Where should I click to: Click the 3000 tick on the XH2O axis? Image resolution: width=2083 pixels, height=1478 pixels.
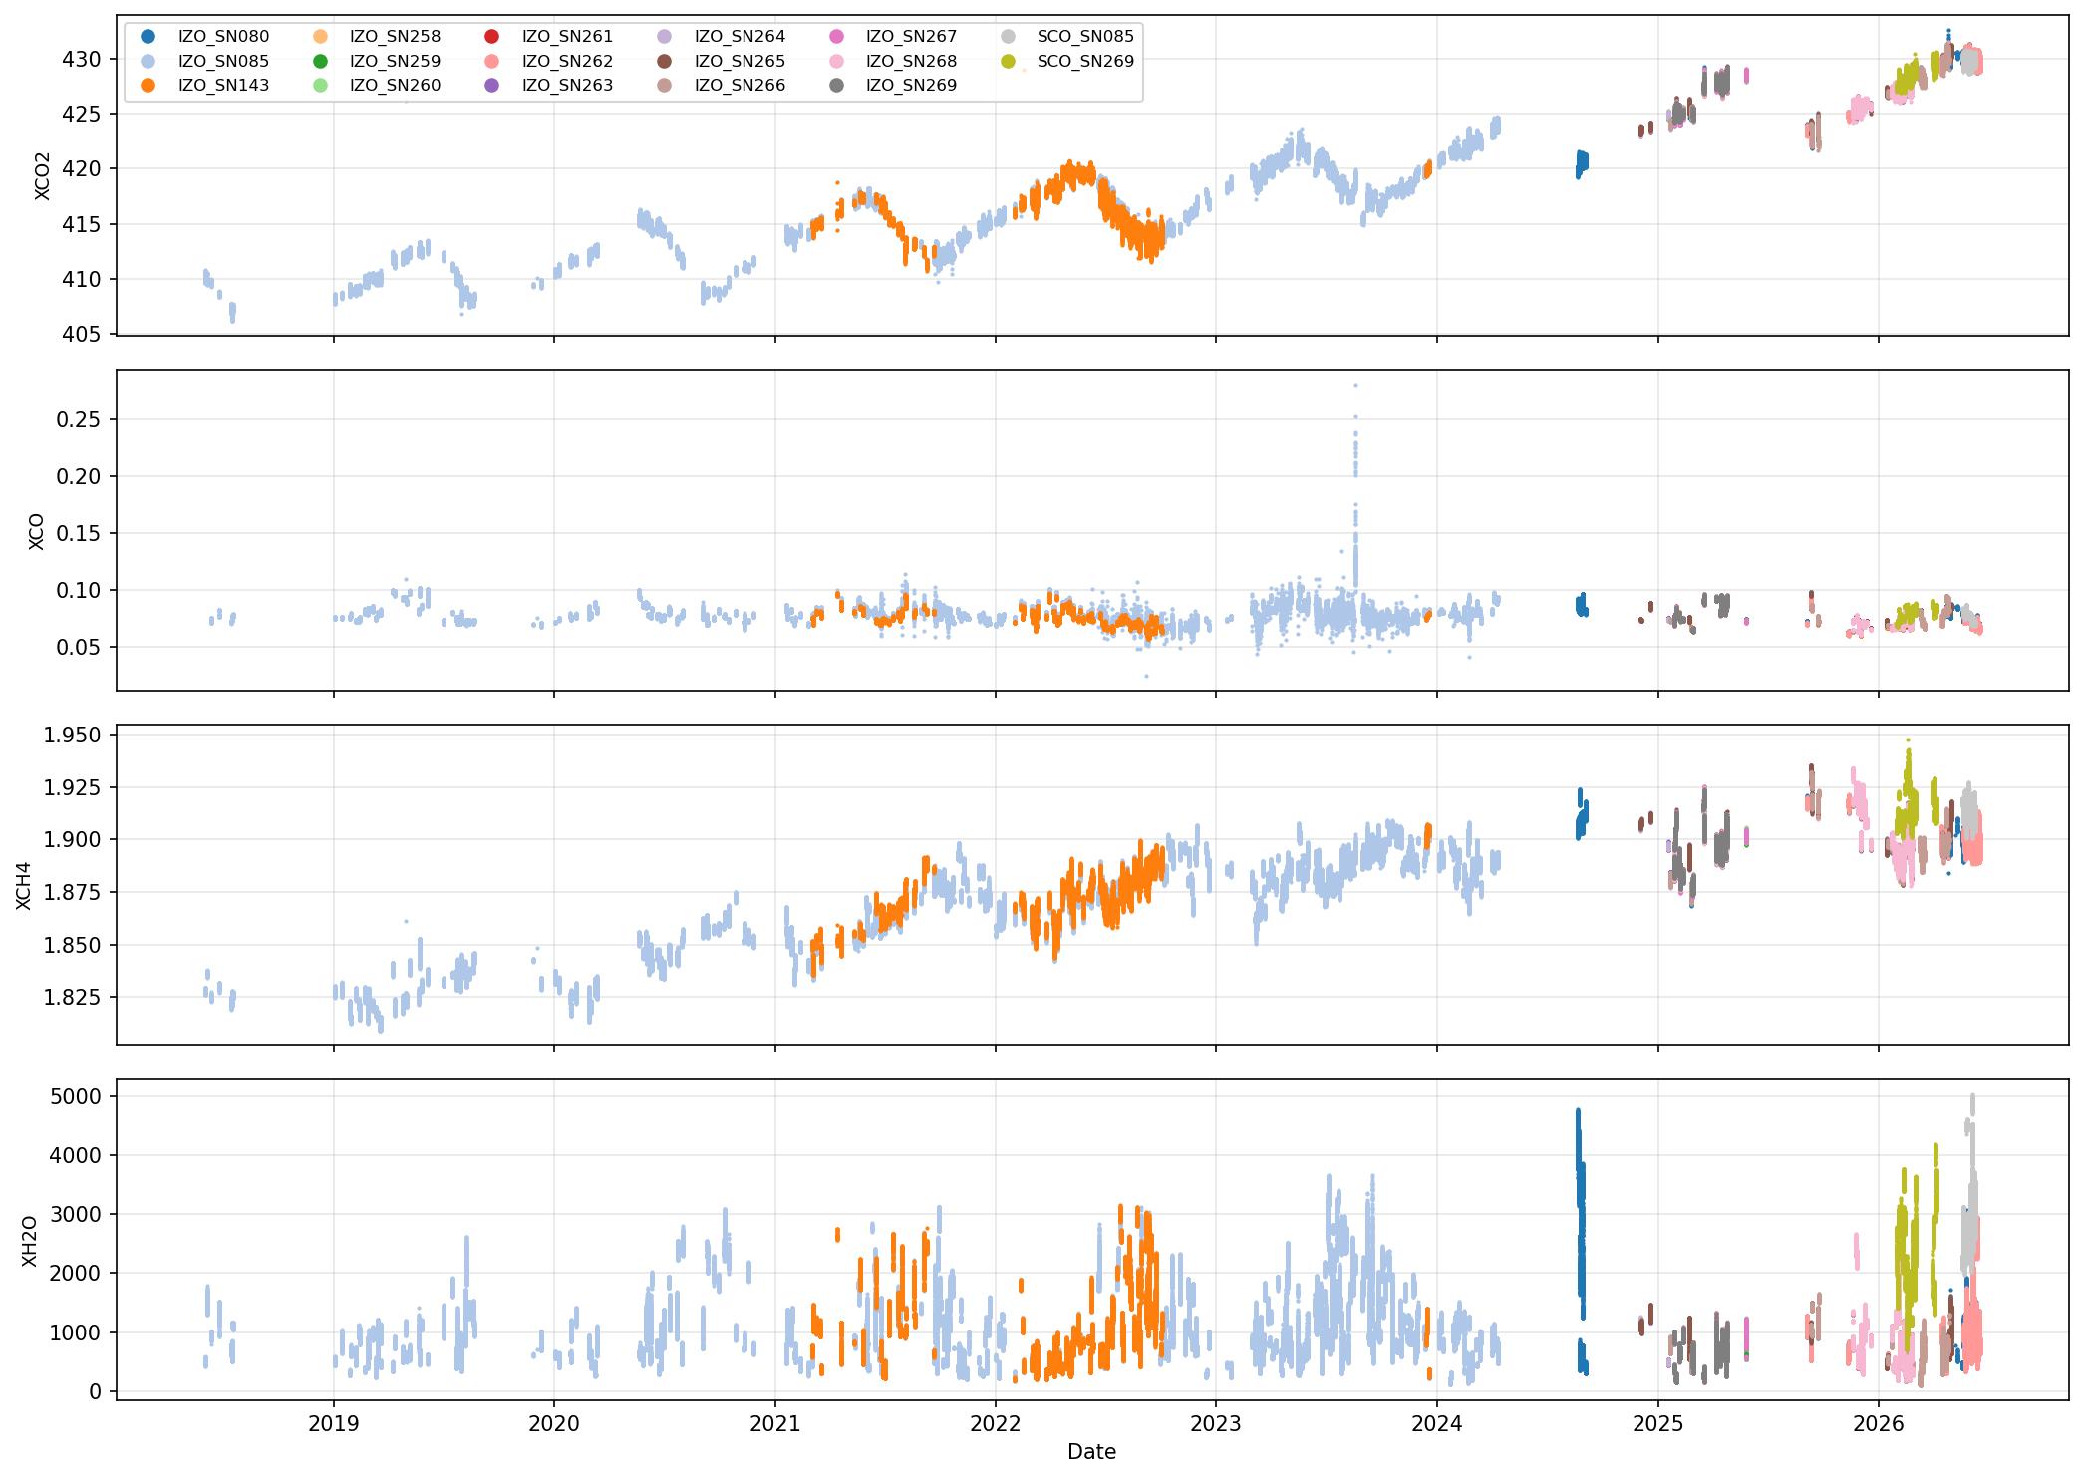pyautogui.click(x=77, y=1214)
